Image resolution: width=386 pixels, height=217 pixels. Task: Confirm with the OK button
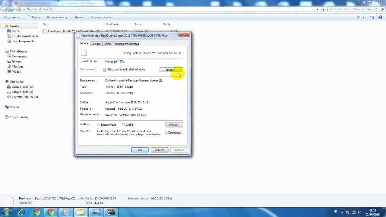coord(140,150)
